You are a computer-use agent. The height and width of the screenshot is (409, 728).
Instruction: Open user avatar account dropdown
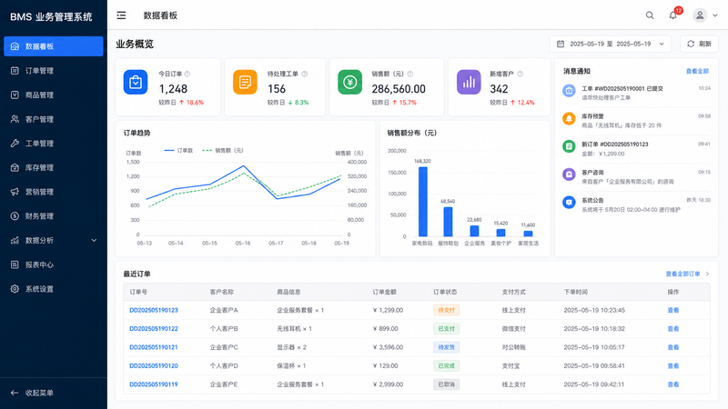click(x=704, y=15)
